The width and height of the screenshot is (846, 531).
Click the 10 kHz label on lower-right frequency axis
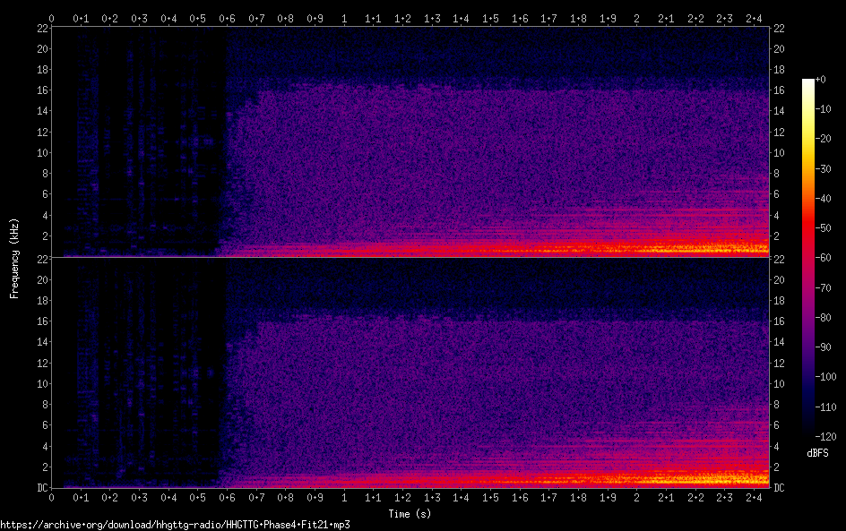[779, 383]
